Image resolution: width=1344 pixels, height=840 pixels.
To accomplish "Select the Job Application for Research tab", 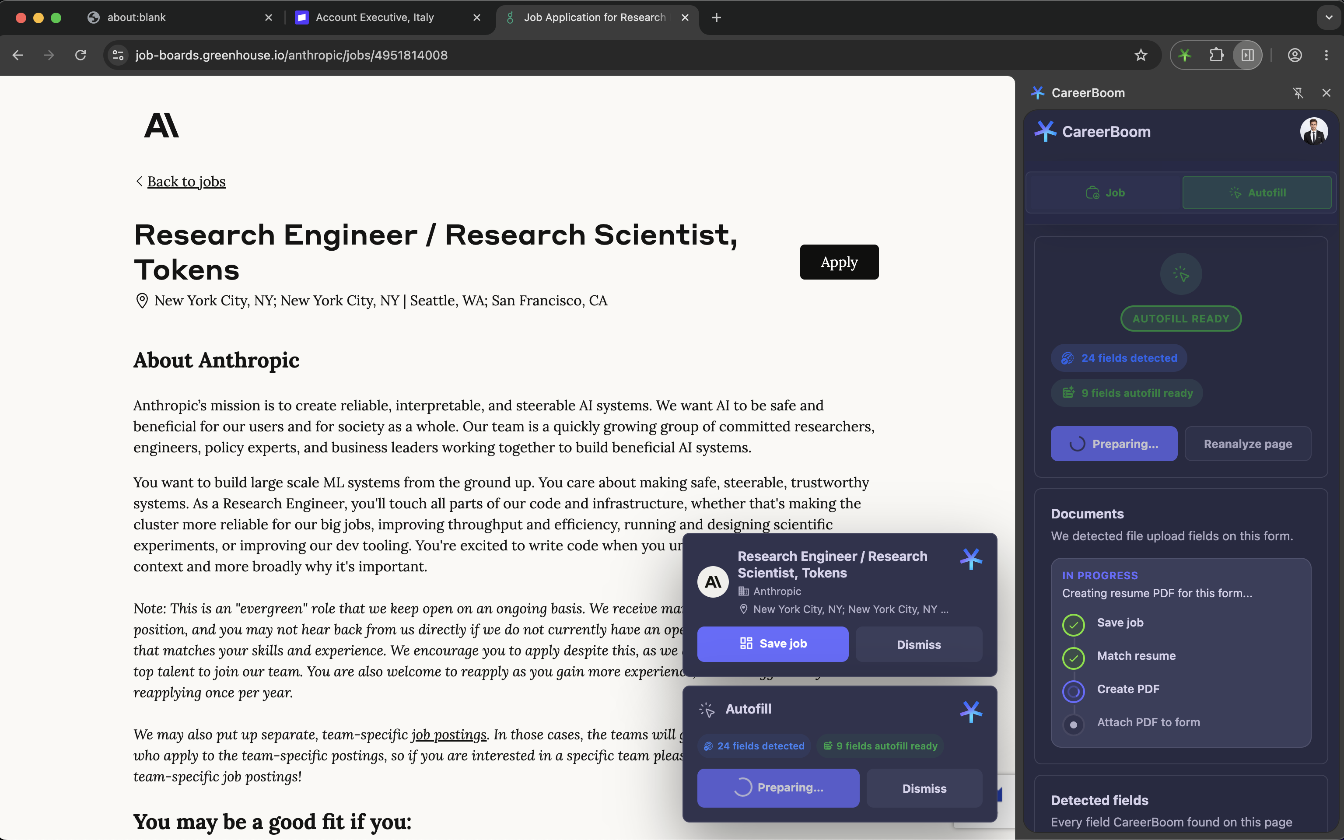I will pos(597,17).
